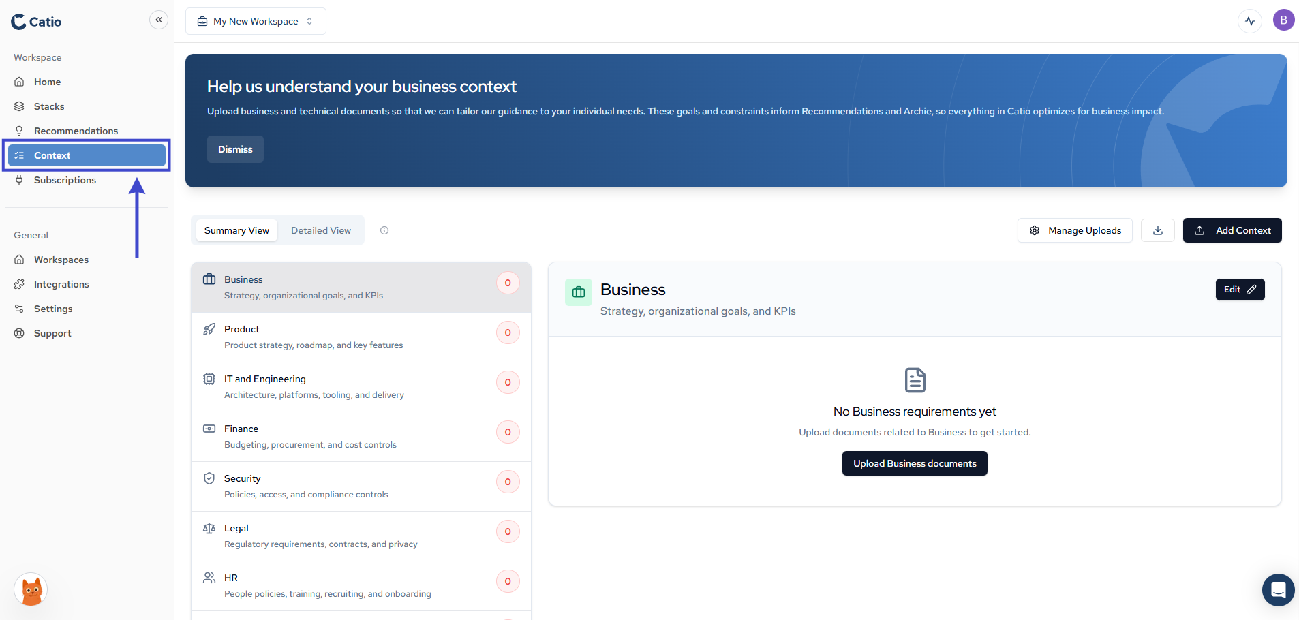
Task: Click the Catio logo
Action: click(37, 22)
